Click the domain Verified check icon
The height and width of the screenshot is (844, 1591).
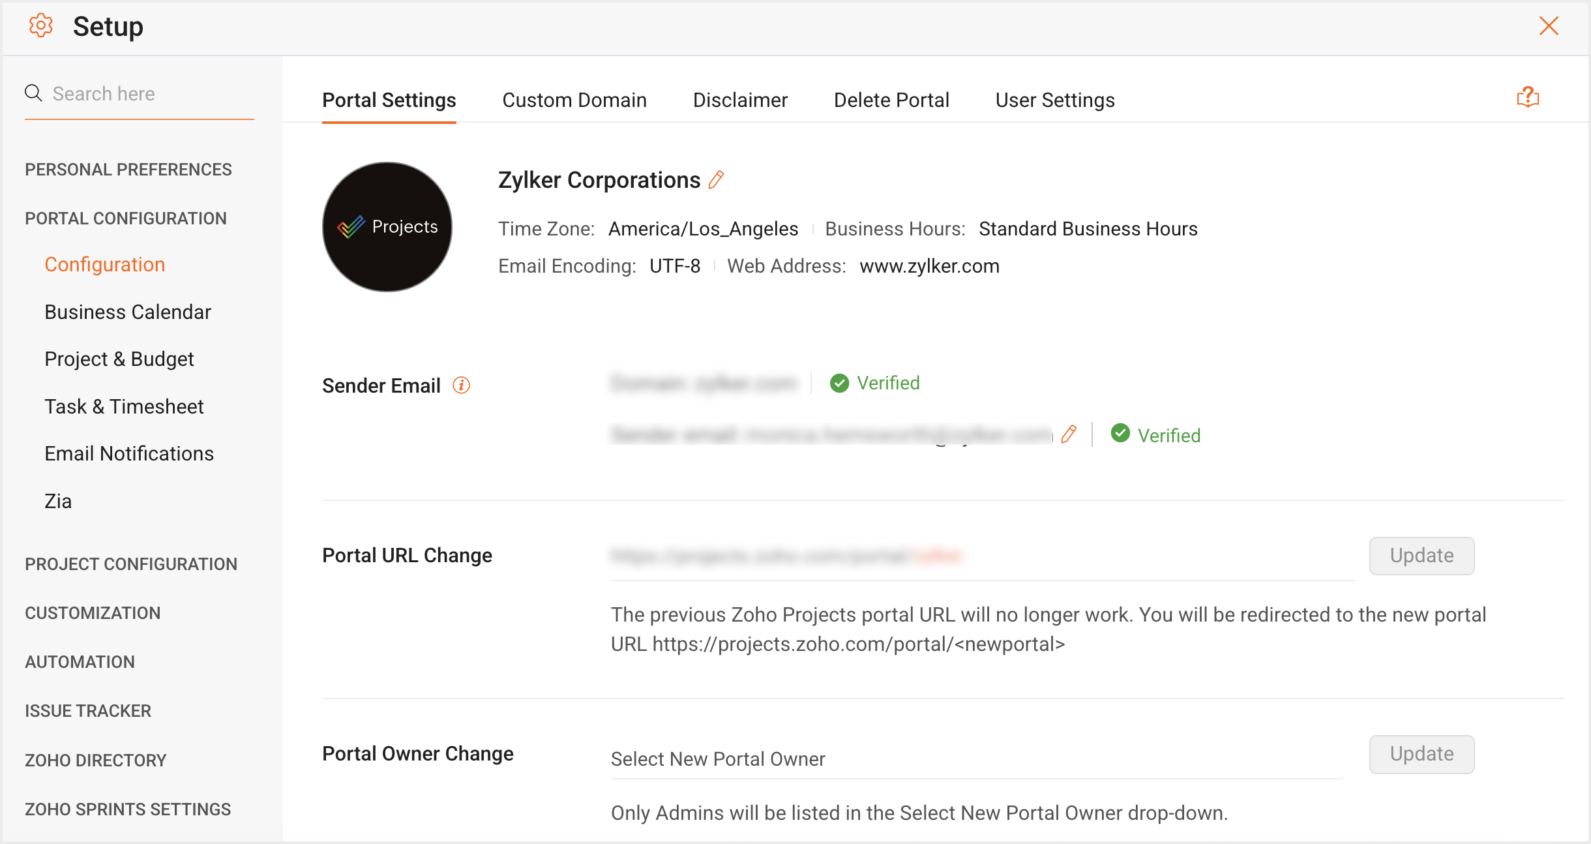[839, 383]
